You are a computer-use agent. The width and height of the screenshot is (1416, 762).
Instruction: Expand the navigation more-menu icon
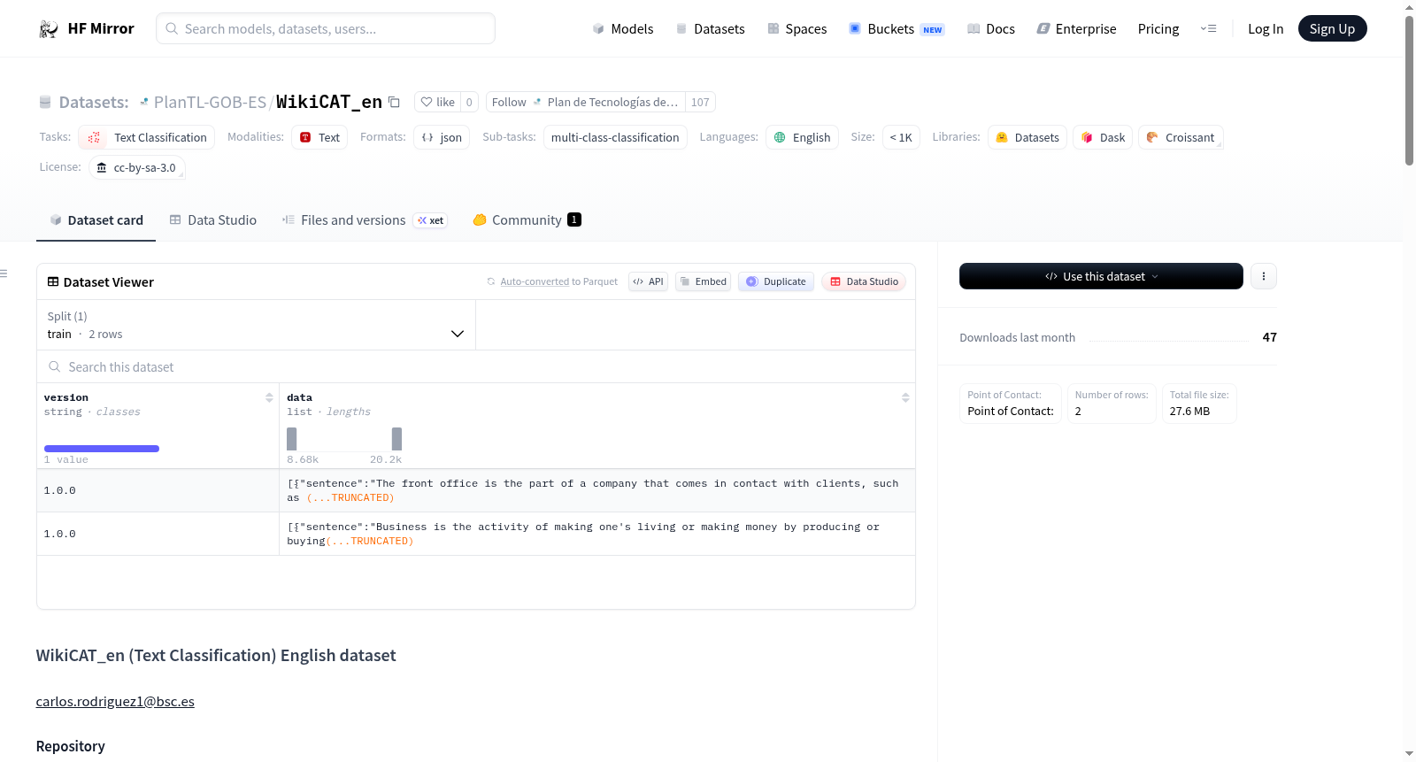point(1208,28)
